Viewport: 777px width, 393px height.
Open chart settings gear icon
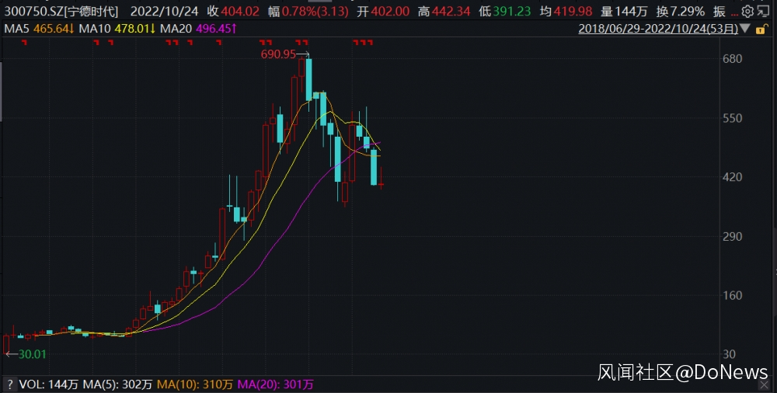(x=747, y=11)
